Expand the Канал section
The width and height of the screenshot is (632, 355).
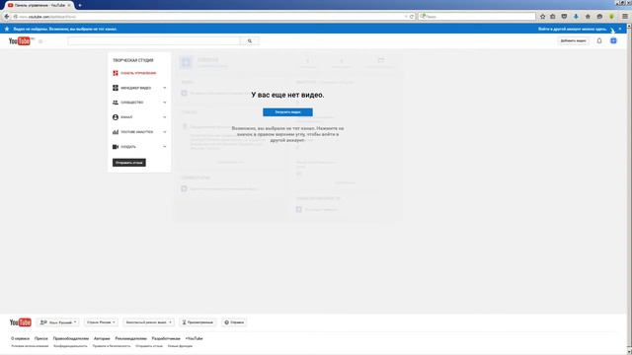165,117
